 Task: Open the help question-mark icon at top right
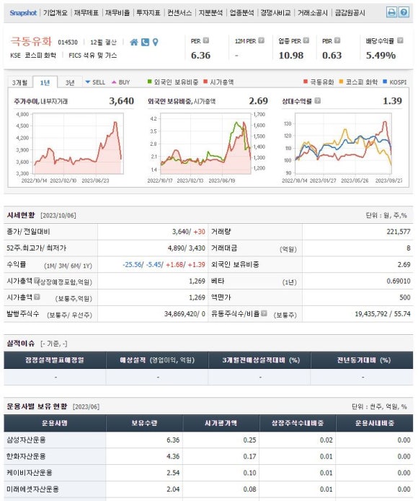[x=404, y=12]
